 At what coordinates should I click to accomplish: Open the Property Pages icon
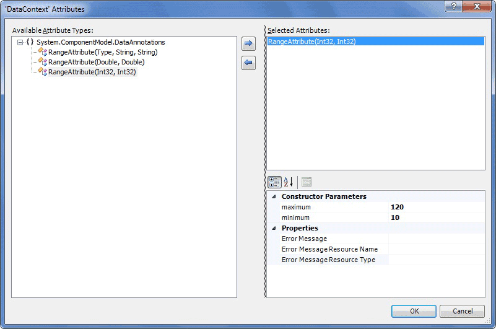point(307,182)
